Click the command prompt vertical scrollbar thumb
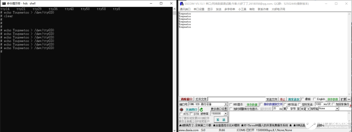 [x=175, y=13]
